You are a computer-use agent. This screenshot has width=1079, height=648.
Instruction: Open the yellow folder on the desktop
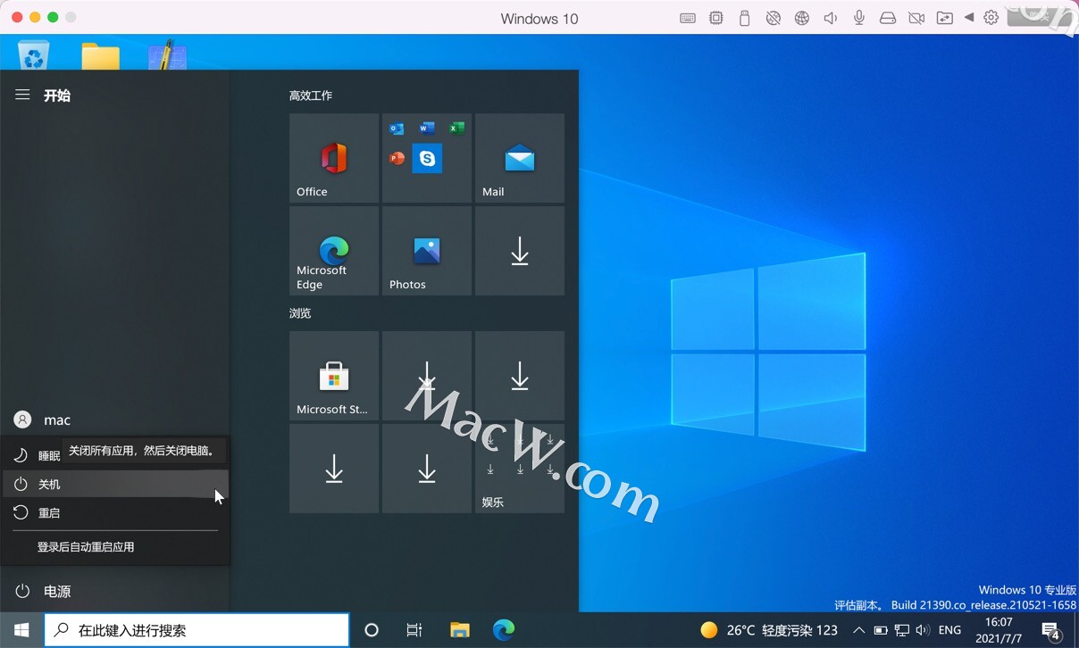click(101, 55)
